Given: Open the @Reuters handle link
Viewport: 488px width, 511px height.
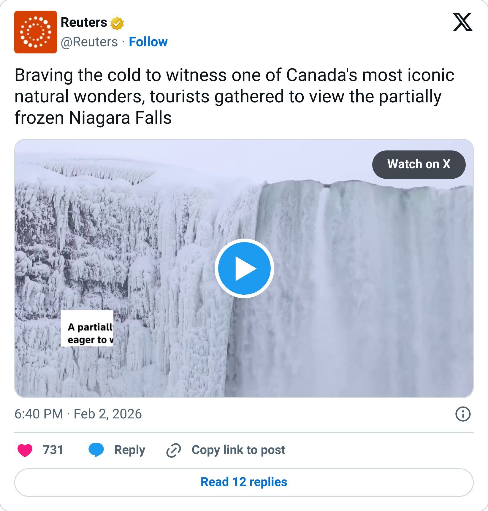Looking at the screenshot, I should 88,42.
